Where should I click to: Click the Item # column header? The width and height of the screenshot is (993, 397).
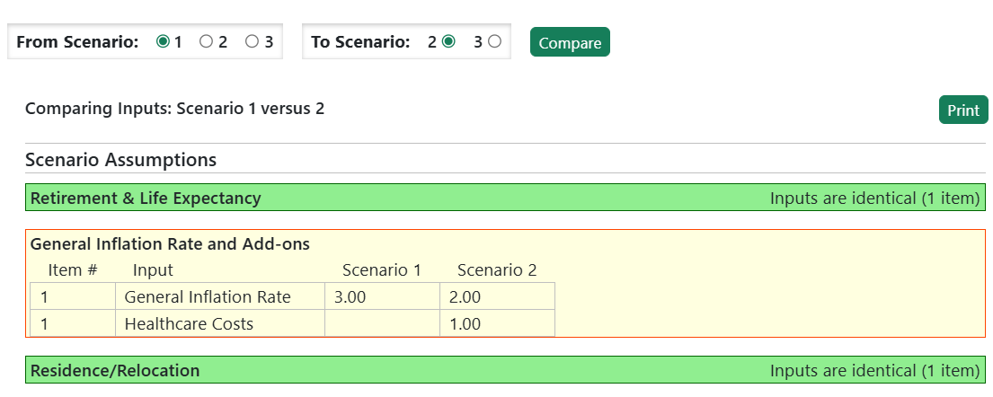pos(73,269)
